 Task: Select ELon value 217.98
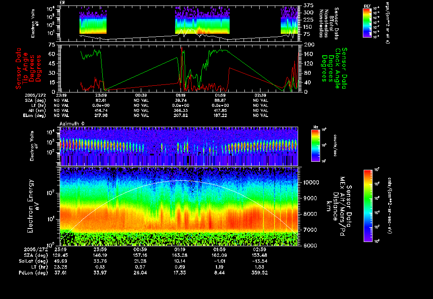pos(101,116)
